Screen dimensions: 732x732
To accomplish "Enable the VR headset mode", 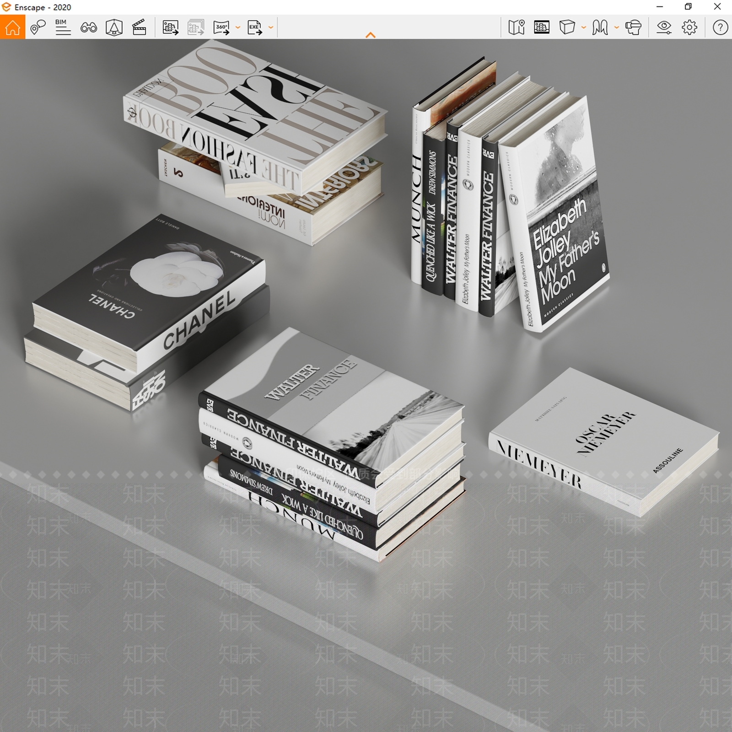I will tap(633, 27).
